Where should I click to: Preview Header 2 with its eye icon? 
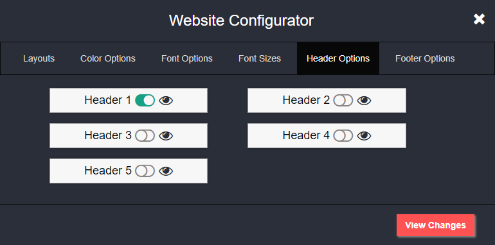pyautogui.click(x=364, y=101)
